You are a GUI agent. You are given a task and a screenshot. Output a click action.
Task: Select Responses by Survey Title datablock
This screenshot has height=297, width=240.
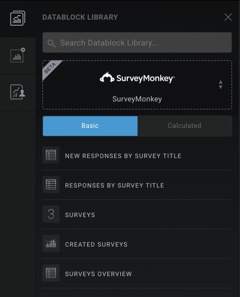tap(114, 185)
